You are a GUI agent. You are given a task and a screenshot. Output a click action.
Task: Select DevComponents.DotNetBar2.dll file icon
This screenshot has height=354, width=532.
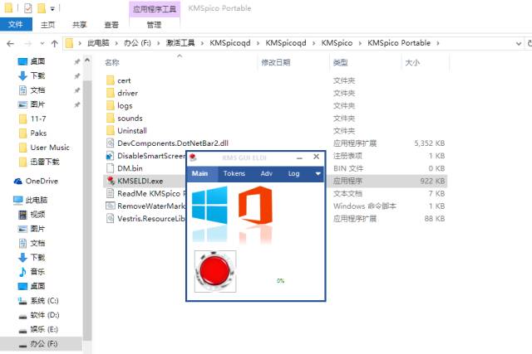point(111,143)
